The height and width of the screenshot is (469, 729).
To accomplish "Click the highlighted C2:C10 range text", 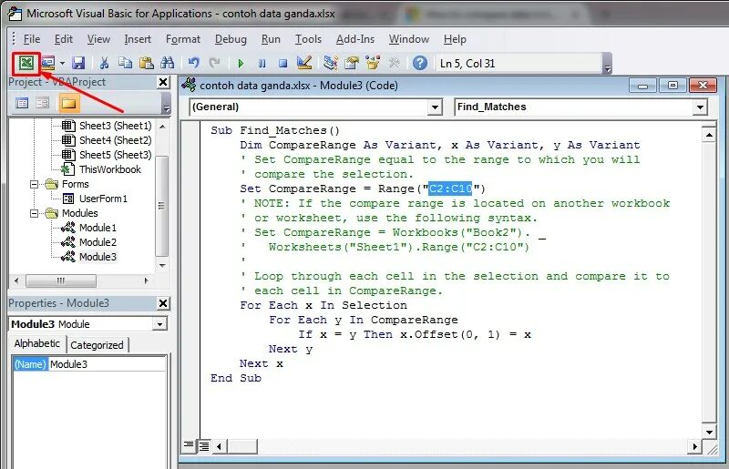I will (450, 189).
